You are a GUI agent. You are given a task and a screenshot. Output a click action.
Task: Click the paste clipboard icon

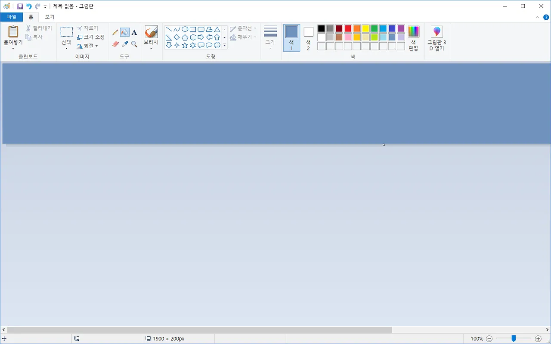[x=13, y=32]
